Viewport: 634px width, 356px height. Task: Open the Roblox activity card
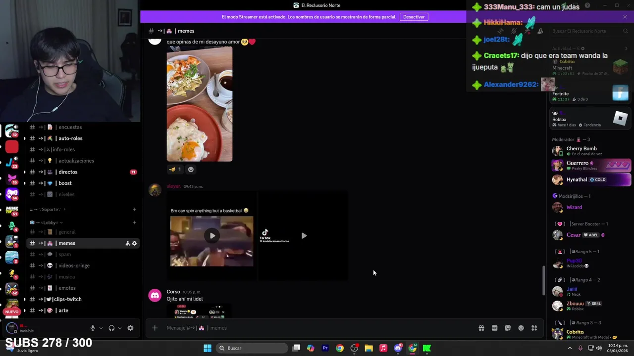pos(590,119)
